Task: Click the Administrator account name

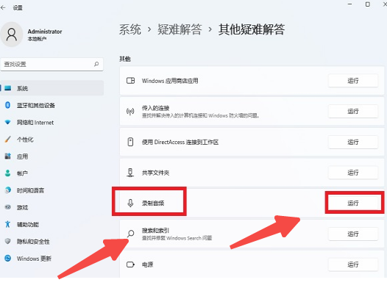Action: coord(45,32)
